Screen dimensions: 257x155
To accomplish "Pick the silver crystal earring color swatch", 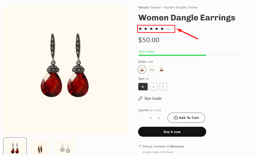I will [x=152, y=69].
